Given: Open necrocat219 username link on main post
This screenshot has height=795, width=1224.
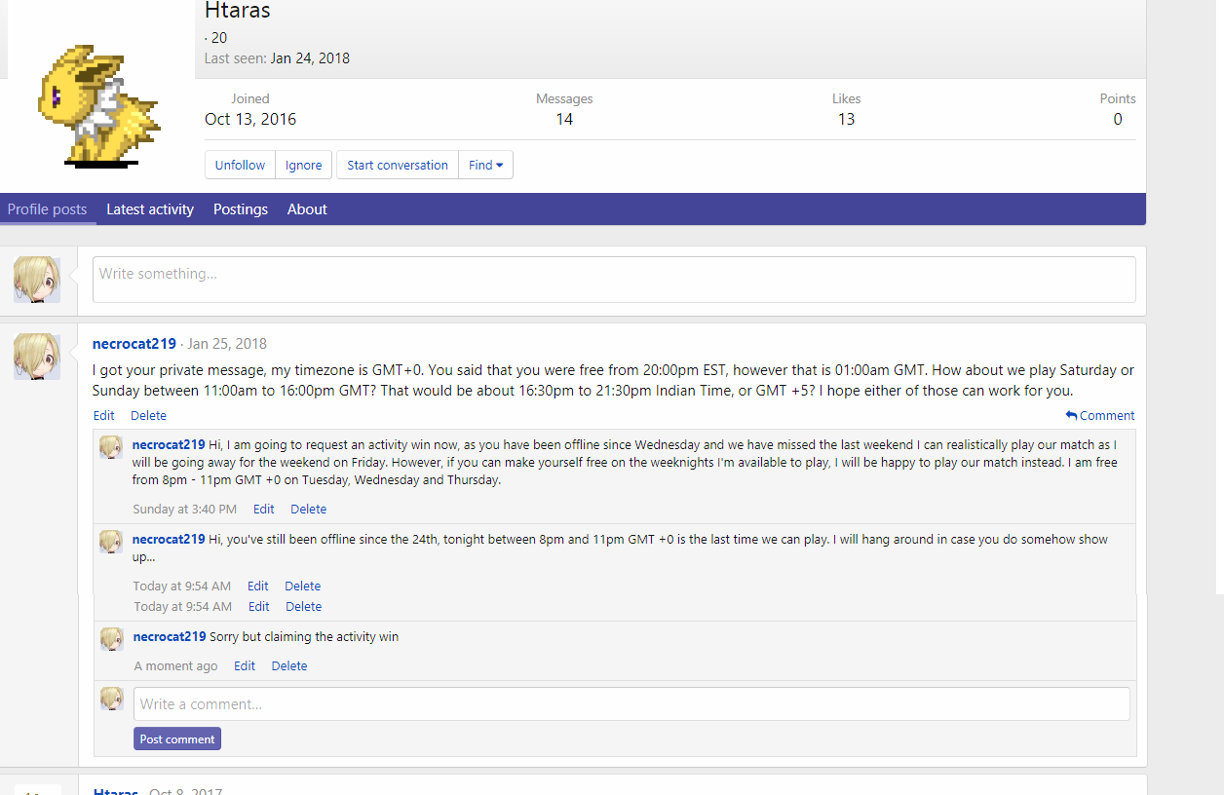Looking at the screenshot, I should click(134, 344).
